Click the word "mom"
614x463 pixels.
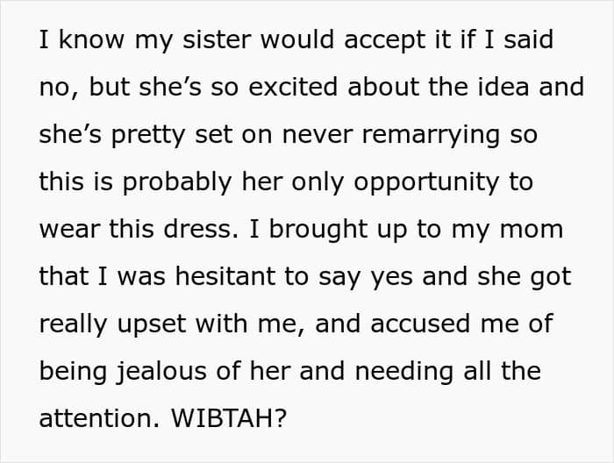pos(532,229)
